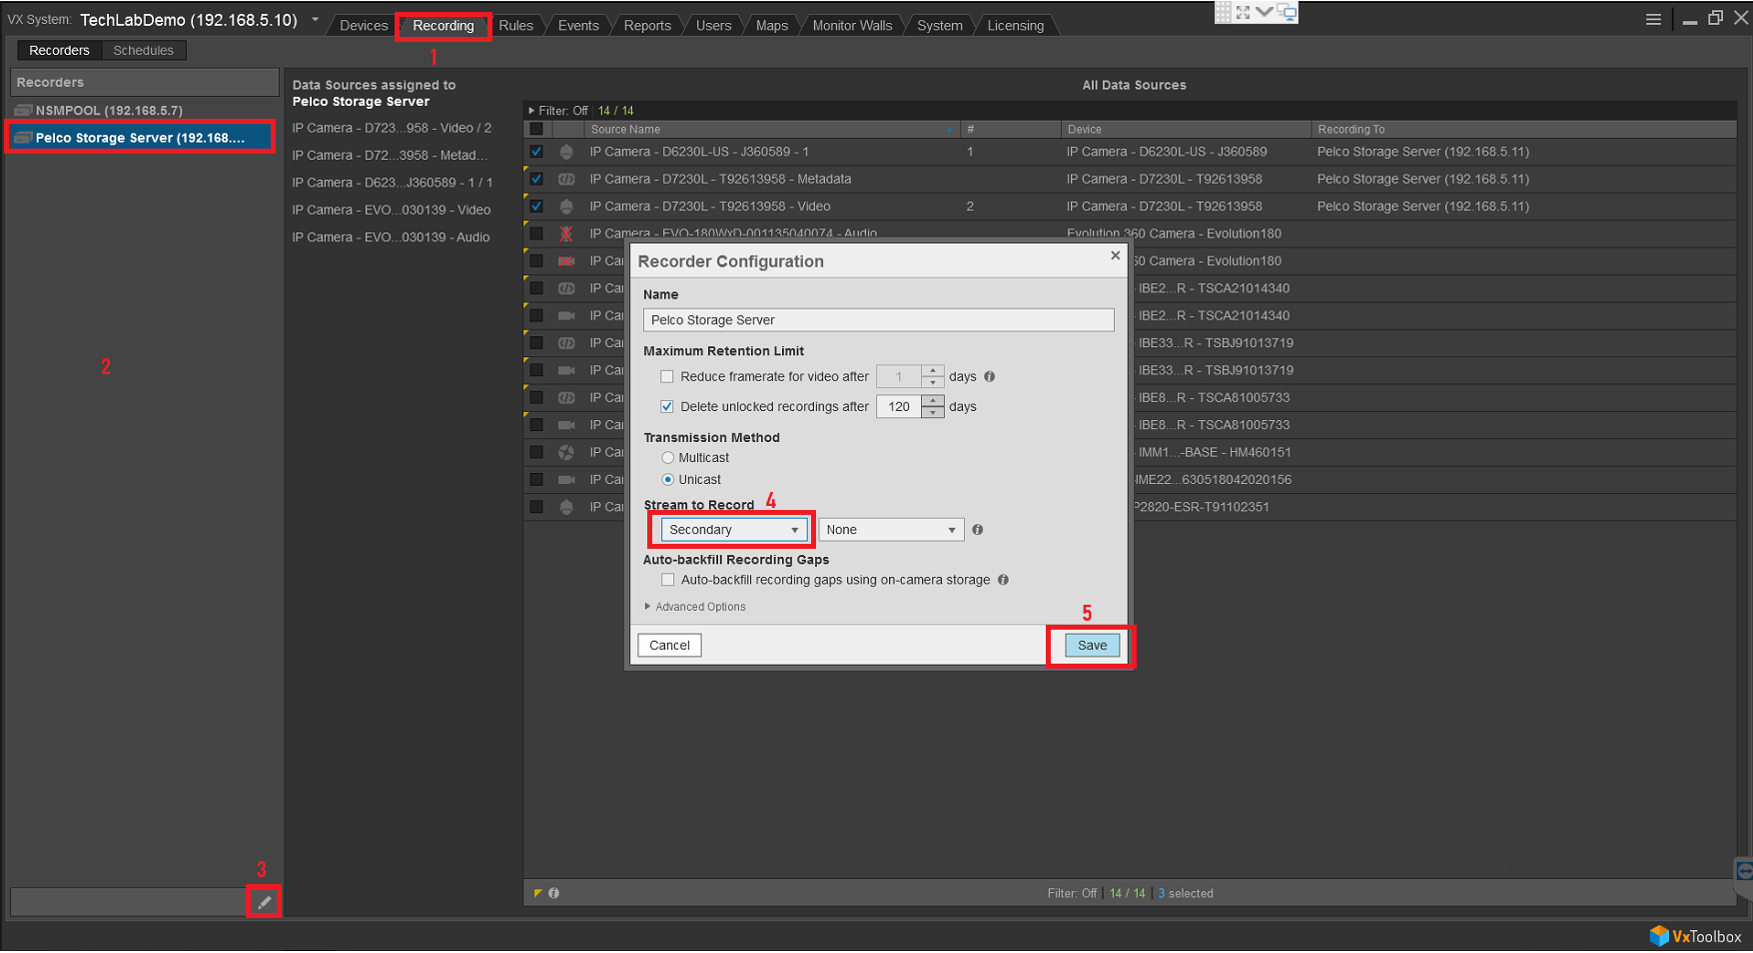This screenshot has height=953, width=1753.
Task: Switch to the Schedules tab
Action: tap(143, 49)
